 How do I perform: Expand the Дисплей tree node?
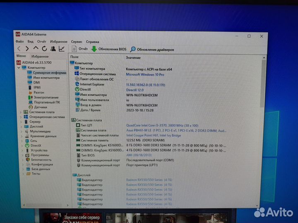[21, 126]
